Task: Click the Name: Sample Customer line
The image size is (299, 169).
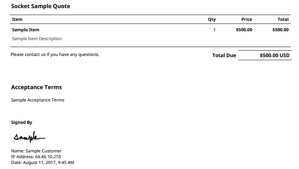Action: 36,151
